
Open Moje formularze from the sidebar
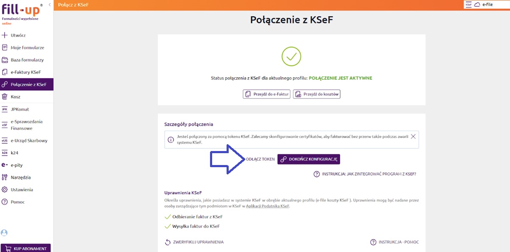(x=27, y=48)
